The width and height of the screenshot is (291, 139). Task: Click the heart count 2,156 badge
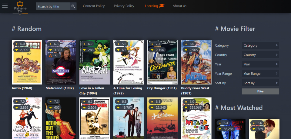coord(157,50)
